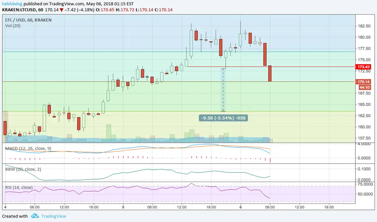
Task: Click the O:173.65 open value
Action: (105, 10)
